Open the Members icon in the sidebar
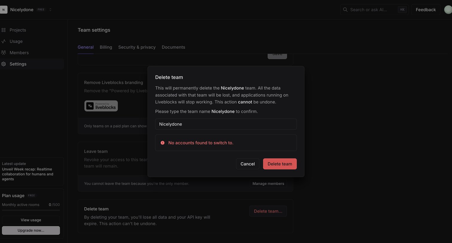The height and width of the screenshot is (243, 452). click(4, 53)
